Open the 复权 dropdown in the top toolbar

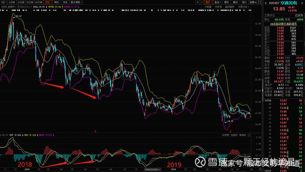pos(209,2)
